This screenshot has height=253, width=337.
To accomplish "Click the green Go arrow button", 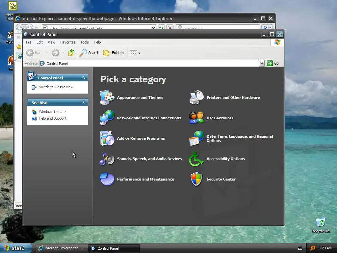I will click(270, 63).
